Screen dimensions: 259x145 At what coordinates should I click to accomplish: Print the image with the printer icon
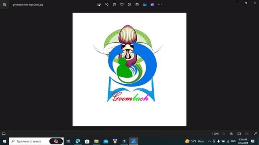click(x=137, y=4)
